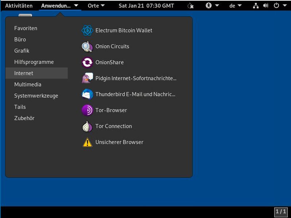Open the purple Tor-Browser icon
Screen dimensions: 291x218
click(87, 110)
